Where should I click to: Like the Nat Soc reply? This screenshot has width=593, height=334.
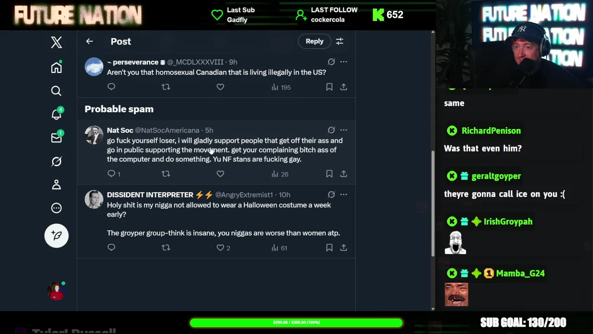coord(221,173)
